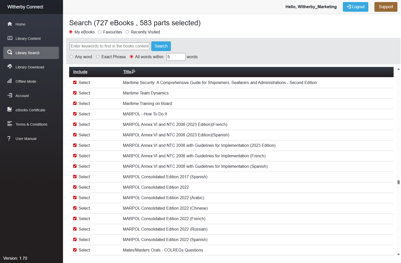This screenshot has width=401, height=263.
Task: Open Library Content in the sidebar
Action: (31, 39)
